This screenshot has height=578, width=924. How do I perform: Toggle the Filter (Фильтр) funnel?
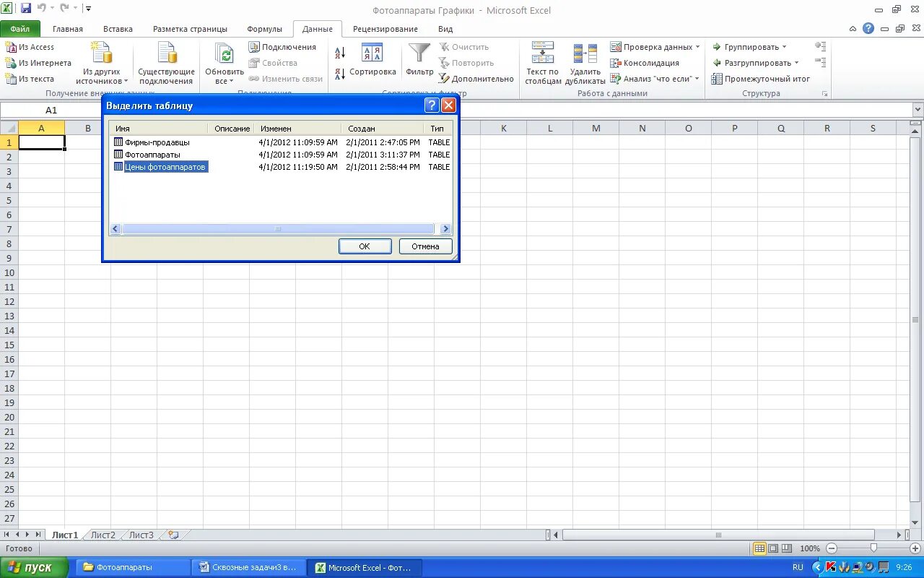tap(419, 59)
